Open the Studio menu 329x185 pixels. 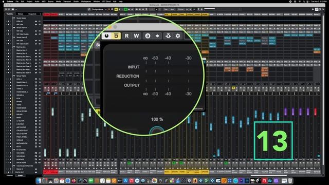tap(76, 2)
